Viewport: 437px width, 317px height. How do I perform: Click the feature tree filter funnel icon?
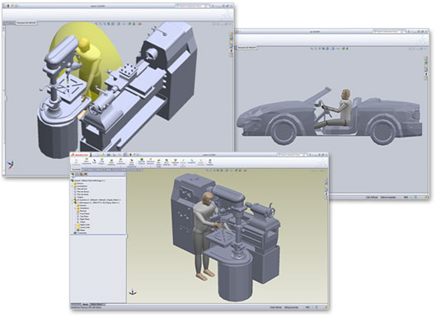click(x=73, y=177)
